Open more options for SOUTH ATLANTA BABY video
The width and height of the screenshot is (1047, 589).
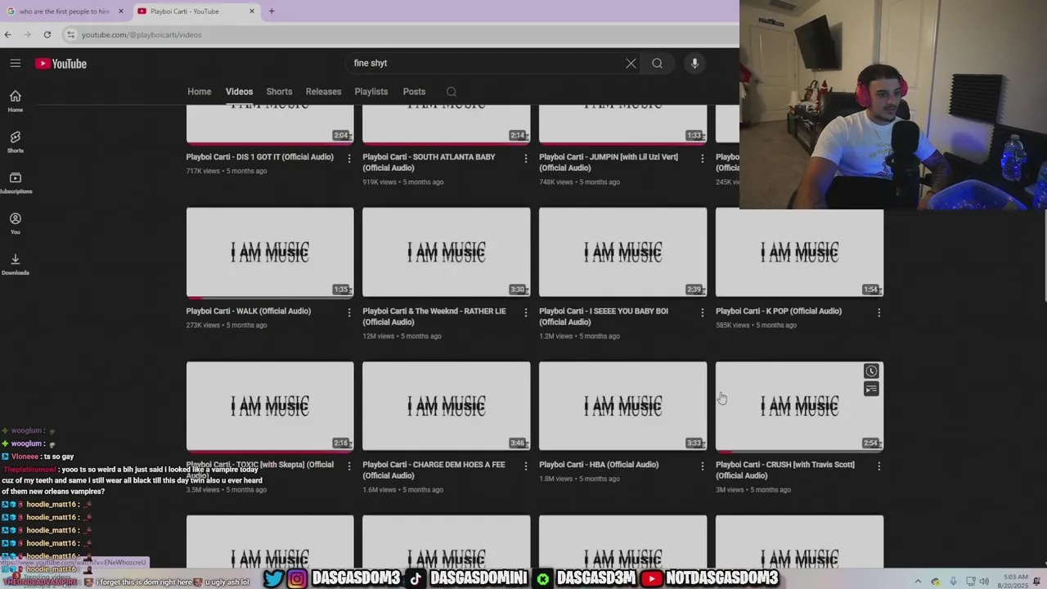click(526, 158)
